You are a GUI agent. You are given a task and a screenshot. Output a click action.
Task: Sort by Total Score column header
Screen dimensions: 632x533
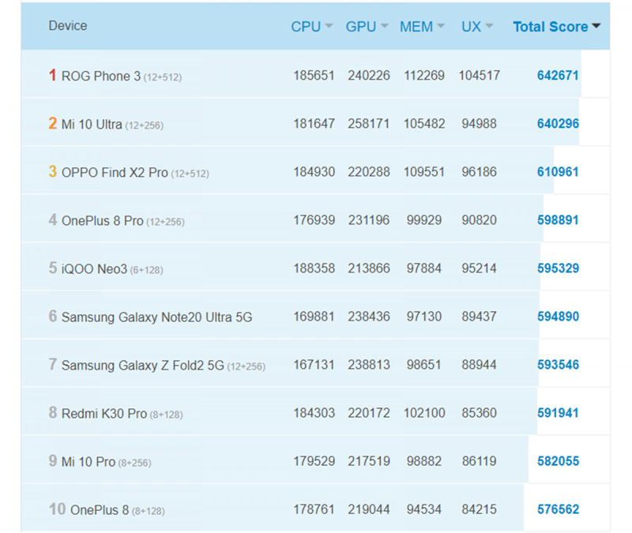pos(557,27)
